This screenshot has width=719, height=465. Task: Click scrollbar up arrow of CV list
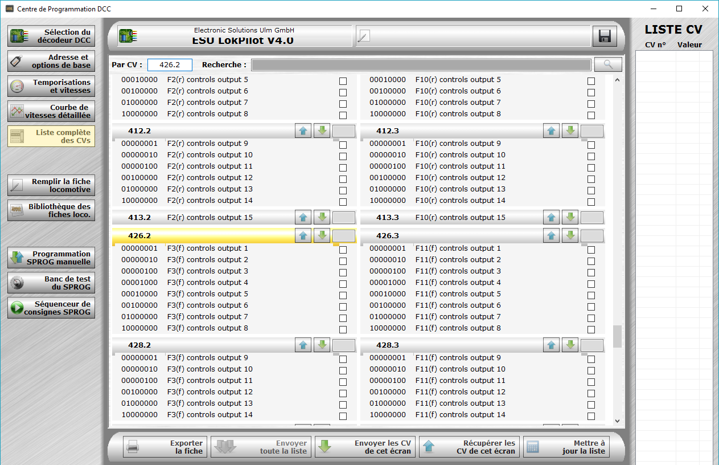tap(617, 80)
